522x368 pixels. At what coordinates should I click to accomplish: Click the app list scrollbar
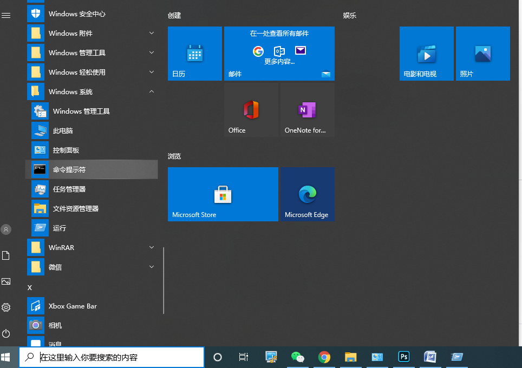point(164,280)
